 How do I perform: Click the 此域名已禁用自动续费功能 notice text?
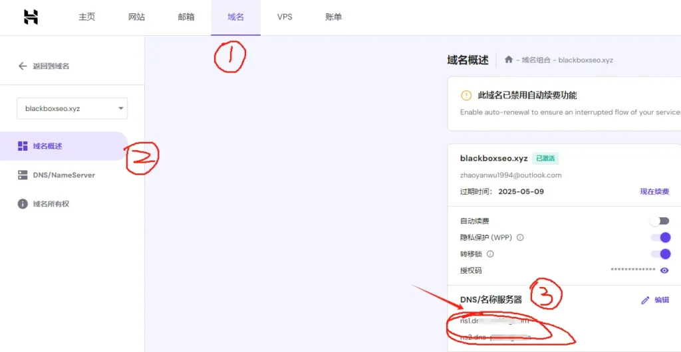click(527, 96)
